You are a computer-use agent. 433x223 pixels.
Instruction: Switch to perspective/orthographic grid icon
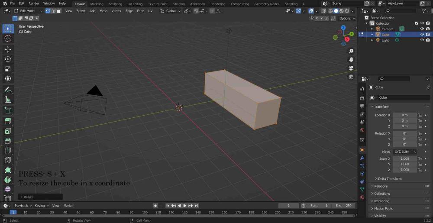coord(351,77)
